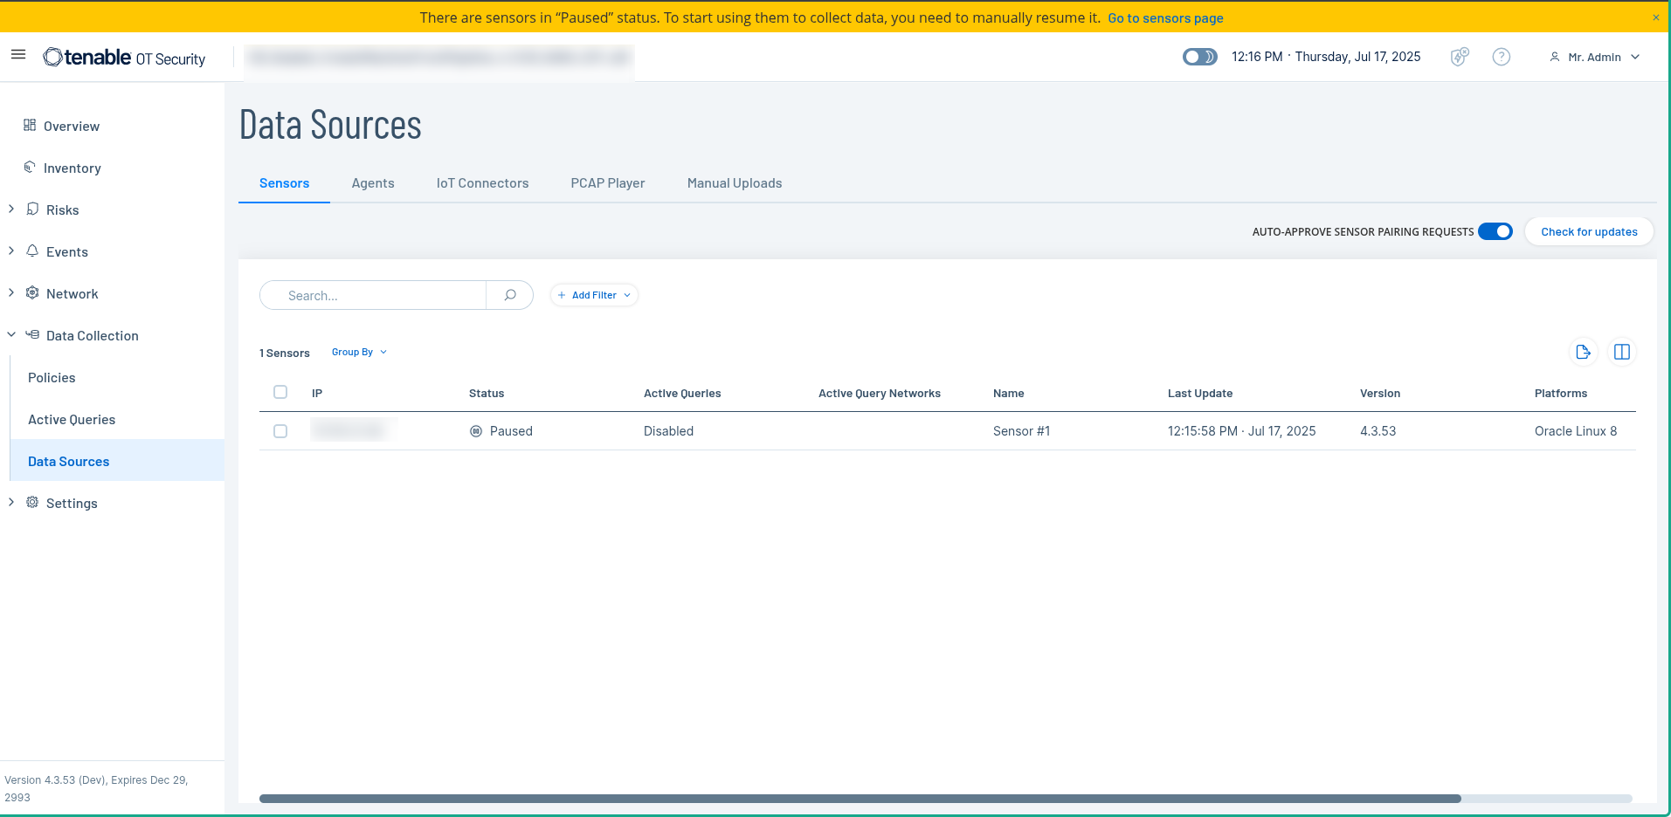
Task: Close the yellow paused-sensors banner
Action: (1655, 17)
